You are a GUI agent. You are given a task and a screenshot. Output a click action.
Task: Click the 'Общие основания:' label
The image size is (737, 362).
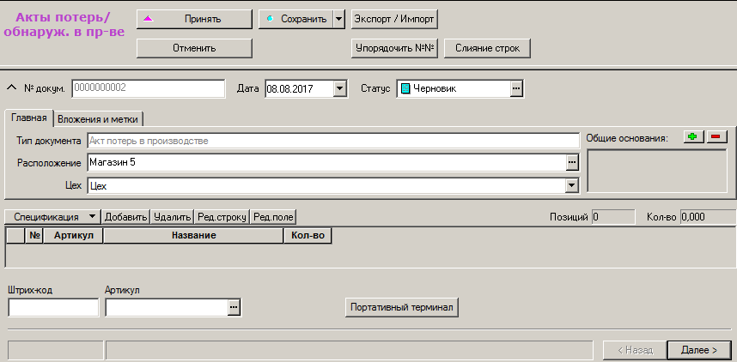tap(627, 138)
